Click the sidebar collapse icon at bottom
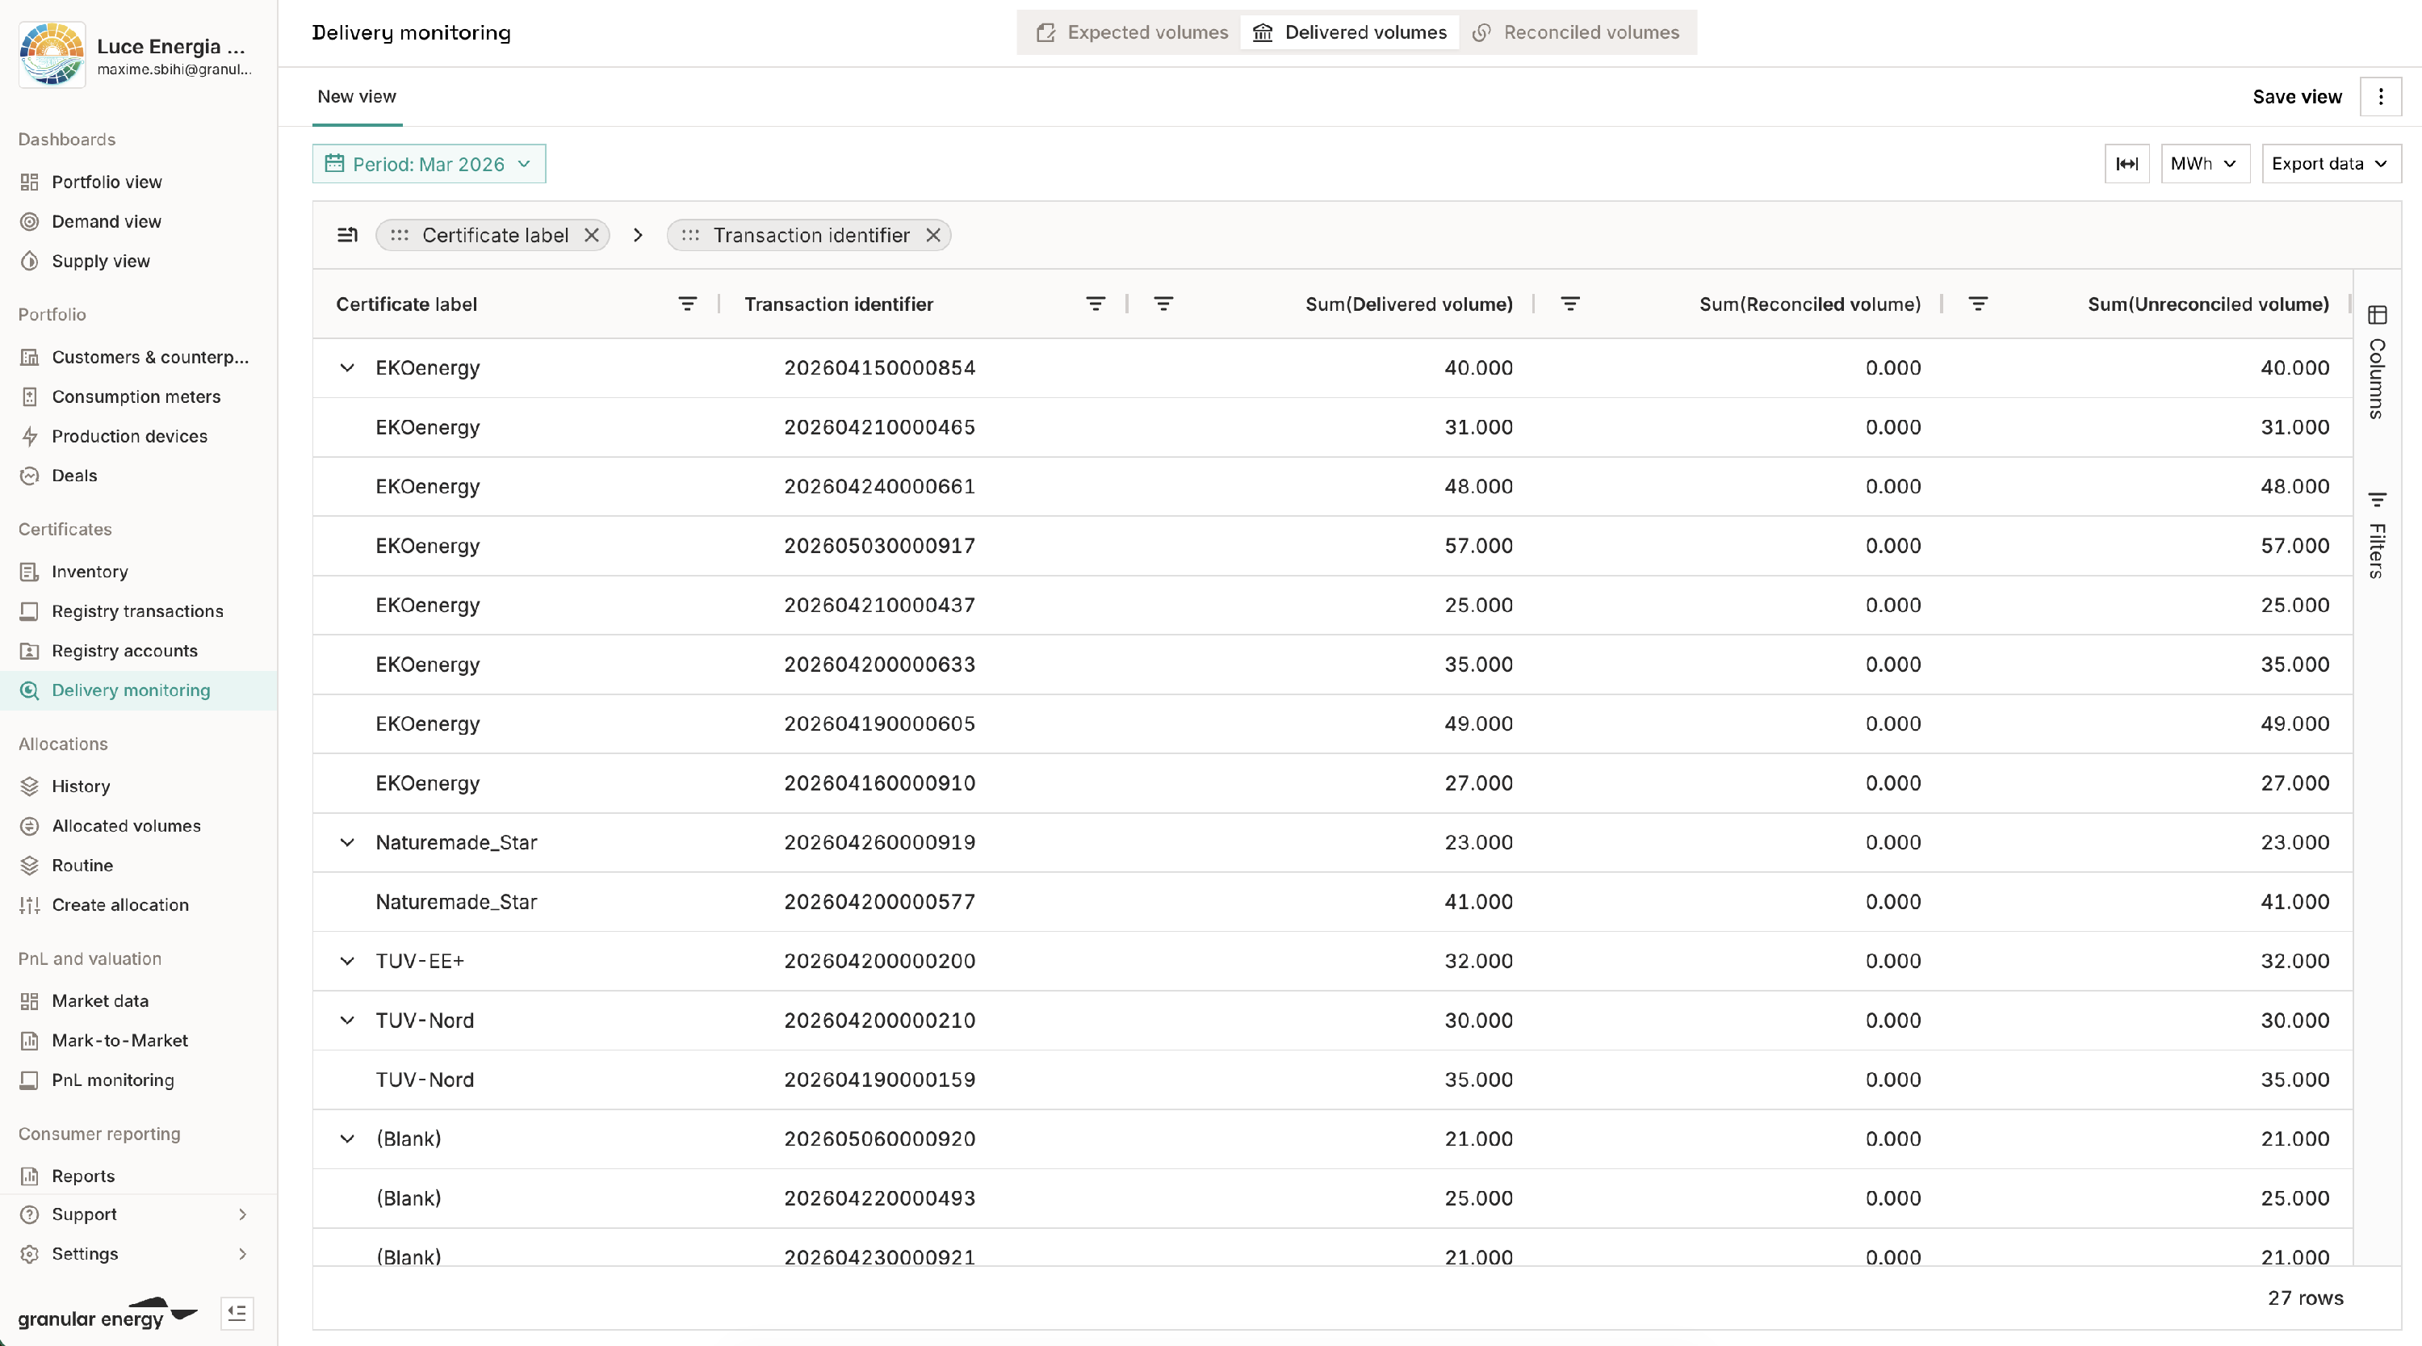Viewport: 2422px width, 1346px height. click(237, 1312)
